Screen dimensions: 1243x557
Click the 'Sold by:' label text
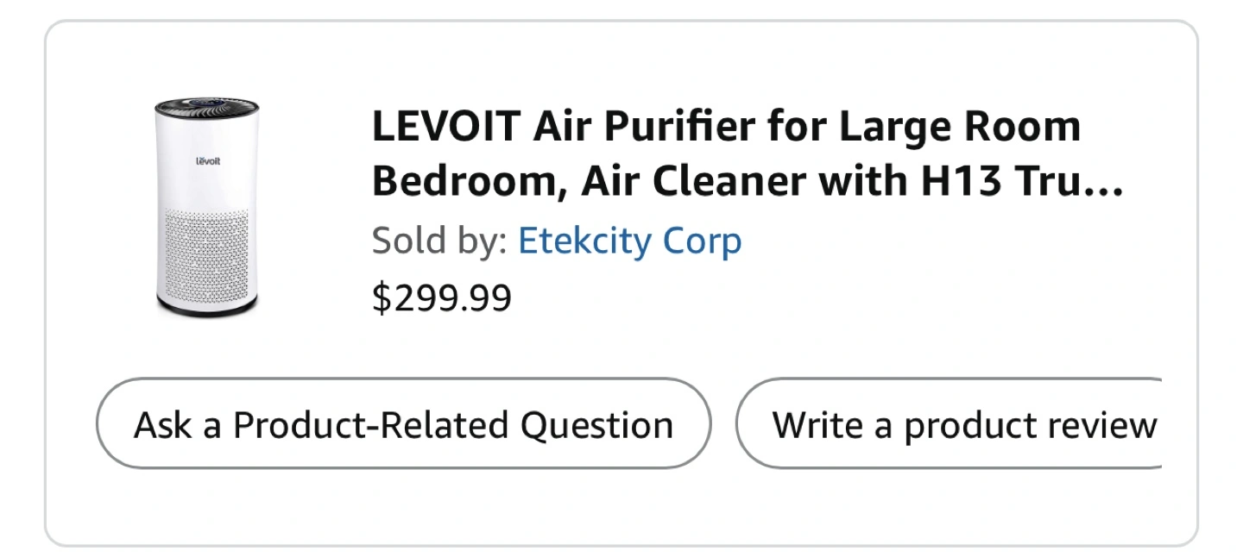[x=439, y=241]
